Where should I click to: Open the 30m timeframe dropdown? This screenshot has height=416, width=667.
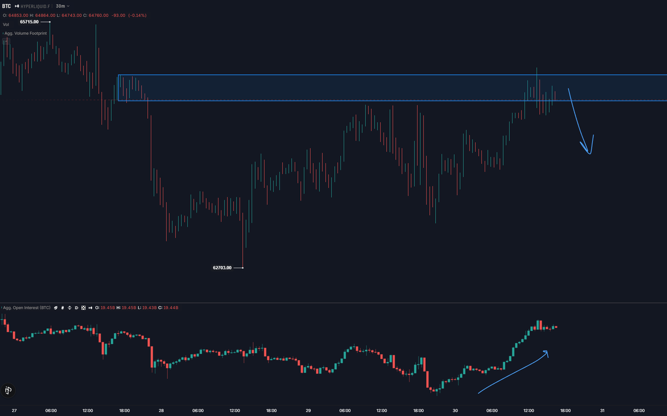click(x=62, y=6)
